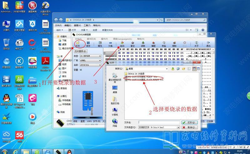Click 关于 (About) toolbar icon
Viewport: 250px width, 154px height.
197,44
